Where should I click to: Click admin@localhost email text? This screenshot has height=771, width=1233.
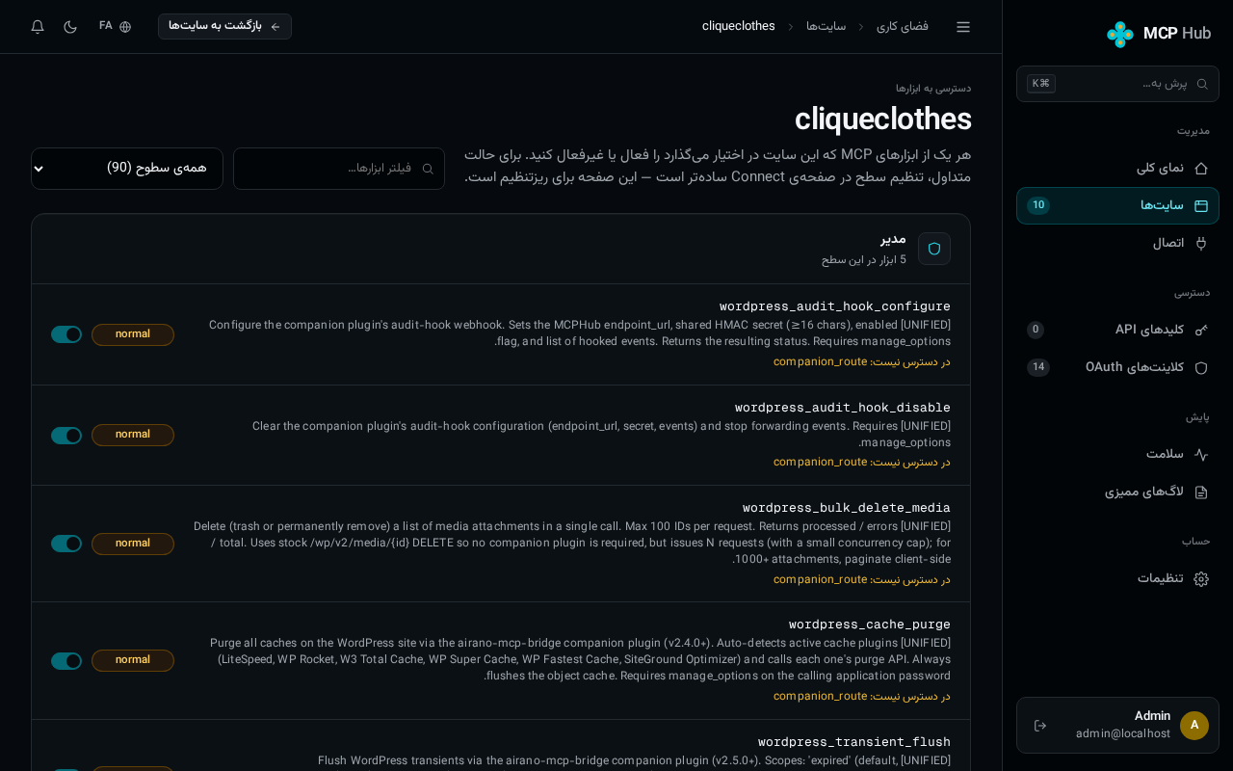coord(1123,734)
